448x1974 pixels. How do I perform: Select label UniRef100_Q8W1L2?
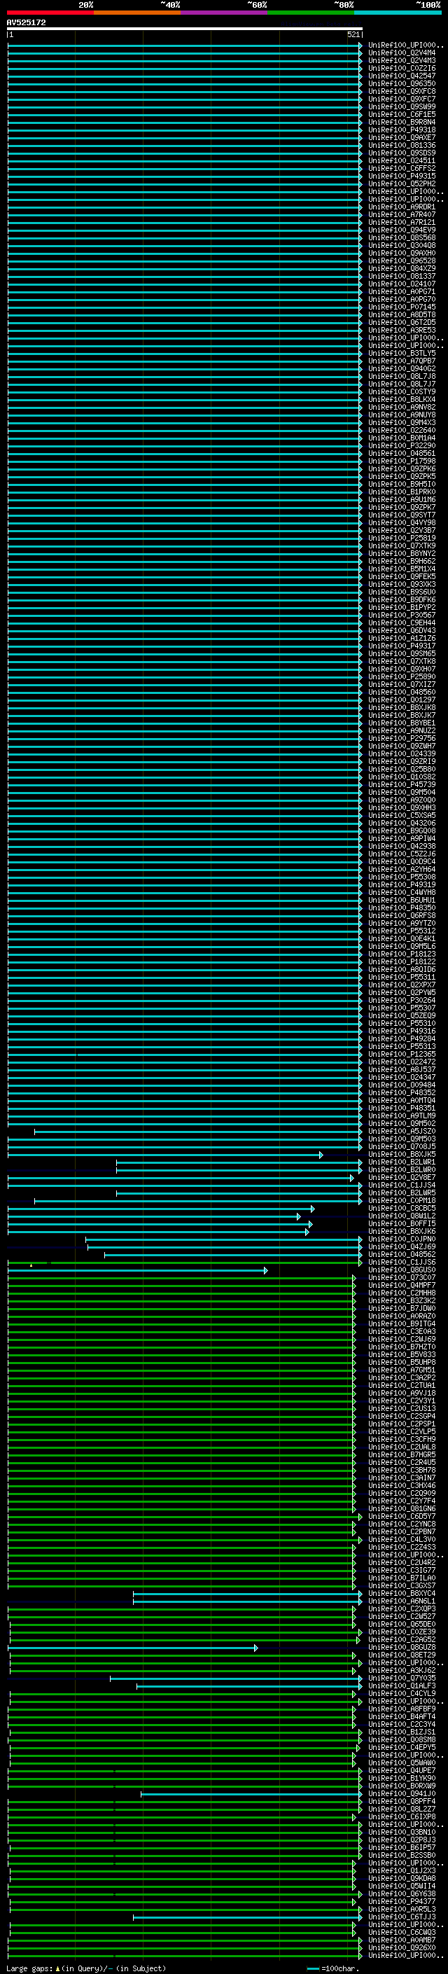401,1216
